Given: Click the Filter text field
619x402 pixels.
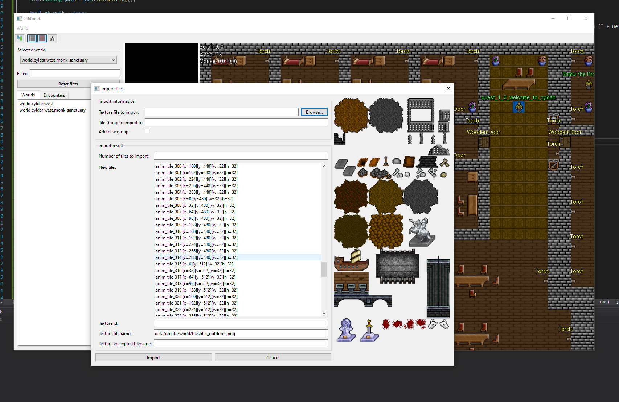Looking at the screenshot, I should (75, 73).
